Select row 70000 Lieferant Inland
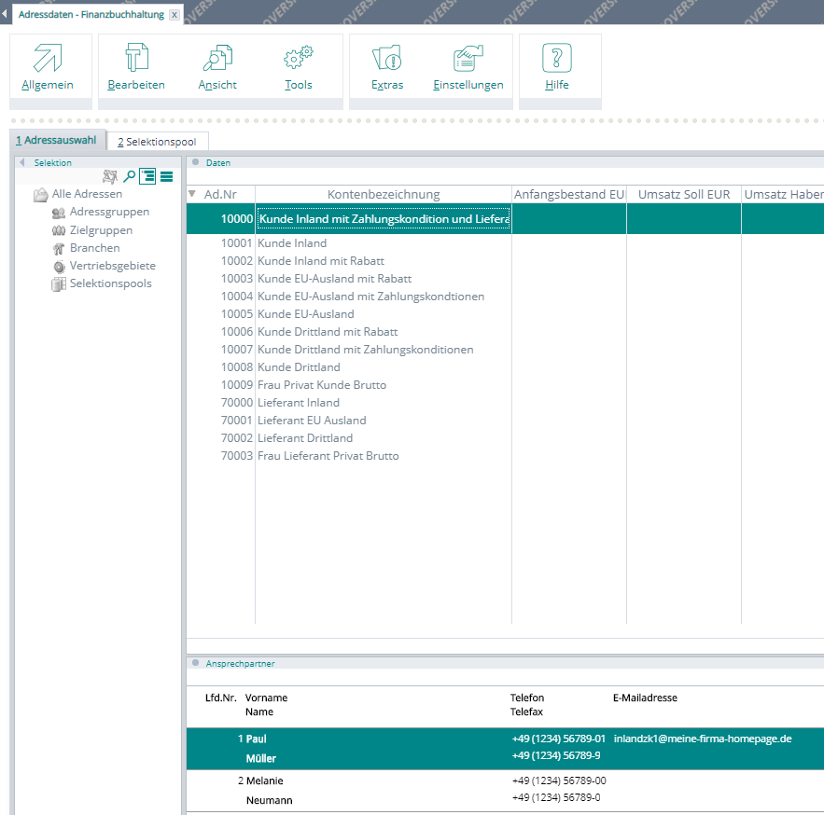 click(292, 403)
